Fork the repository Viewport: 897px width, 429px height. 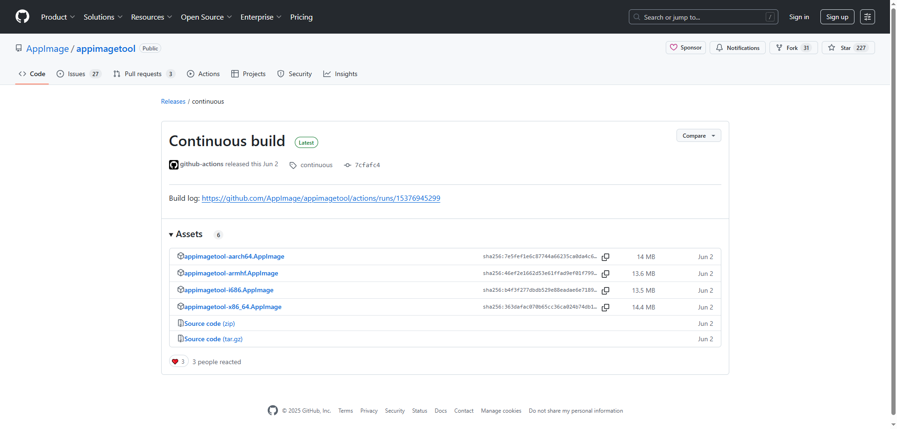click(793, 48)
